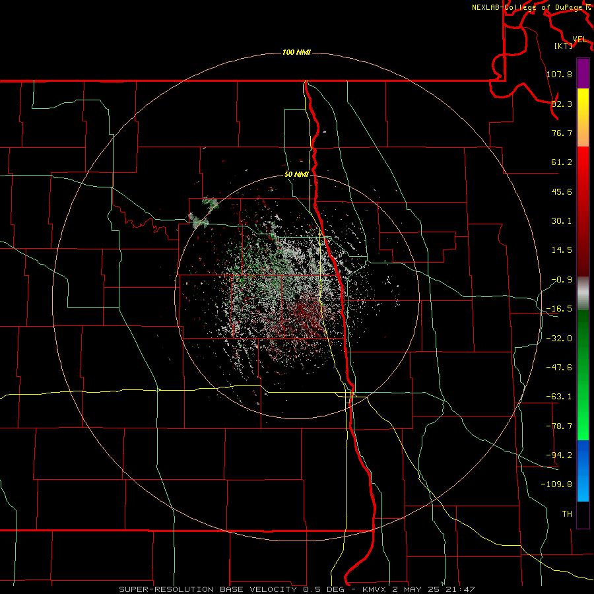This screenshot has height=594, width=594.
Task: Click the 61.2 velocity scale value
Action: (x=562, y=162)
